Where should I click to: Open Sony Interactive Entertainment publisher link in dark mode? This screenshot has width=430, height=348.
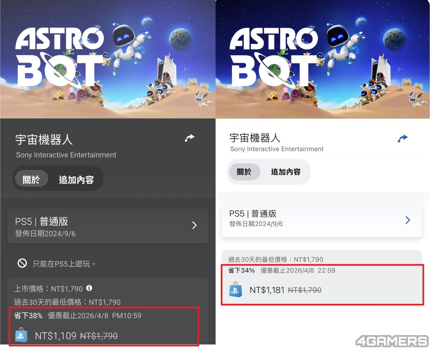[x=66, y=155]
